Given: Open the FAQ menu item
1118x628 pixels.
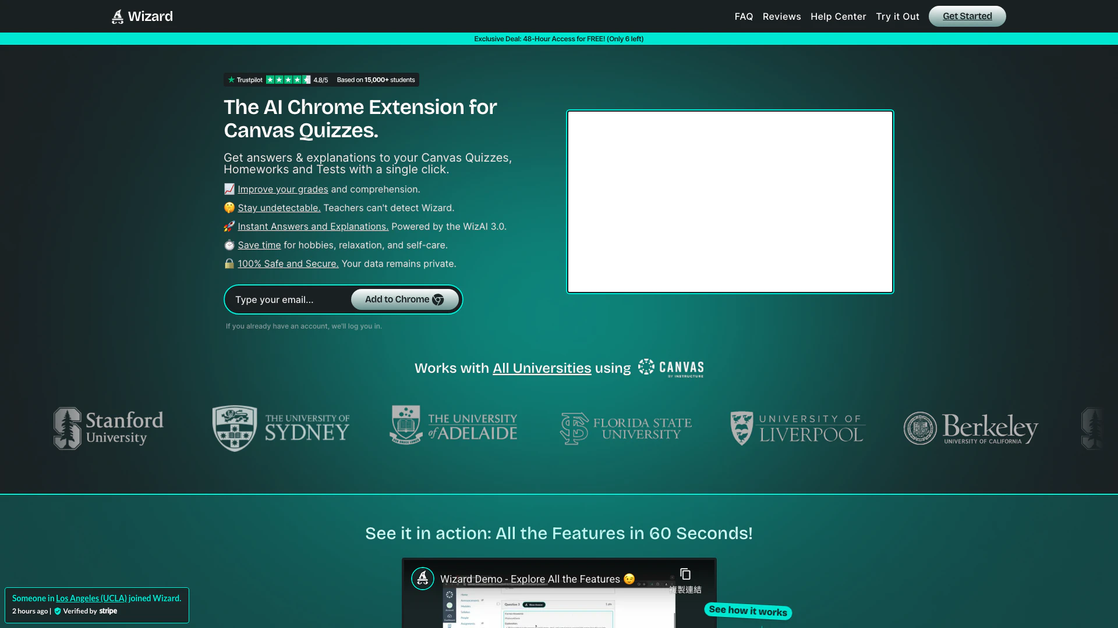Looking at the screenshot, I should (744, 16).
